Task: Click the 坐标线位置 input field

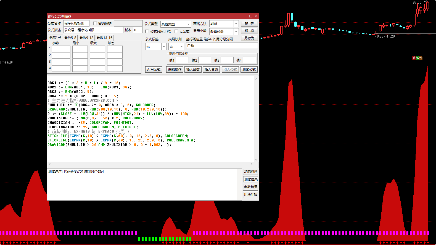Action: [x=222, y=46]
